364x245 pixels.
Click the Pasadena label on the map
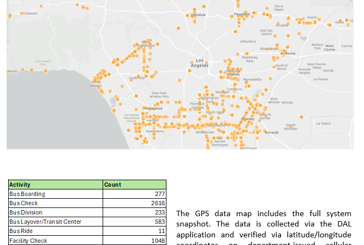tap(242, 14)
